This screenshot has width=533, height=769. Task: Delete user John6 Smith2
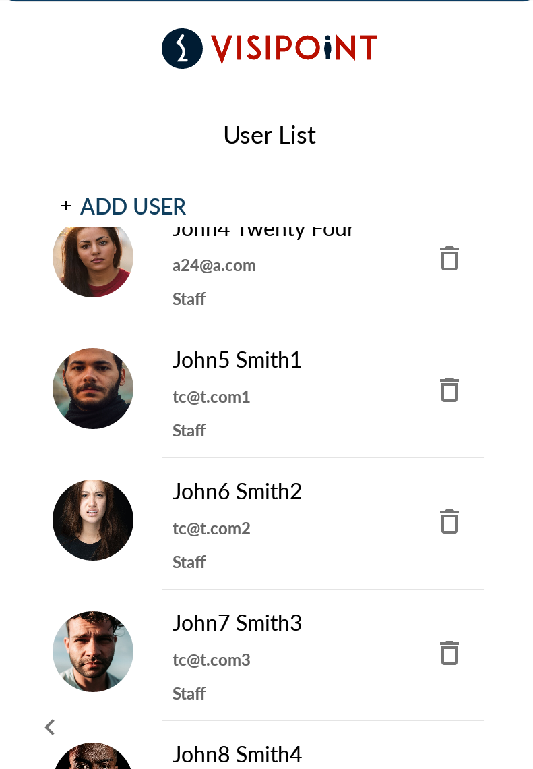click(x=449, y=522)
